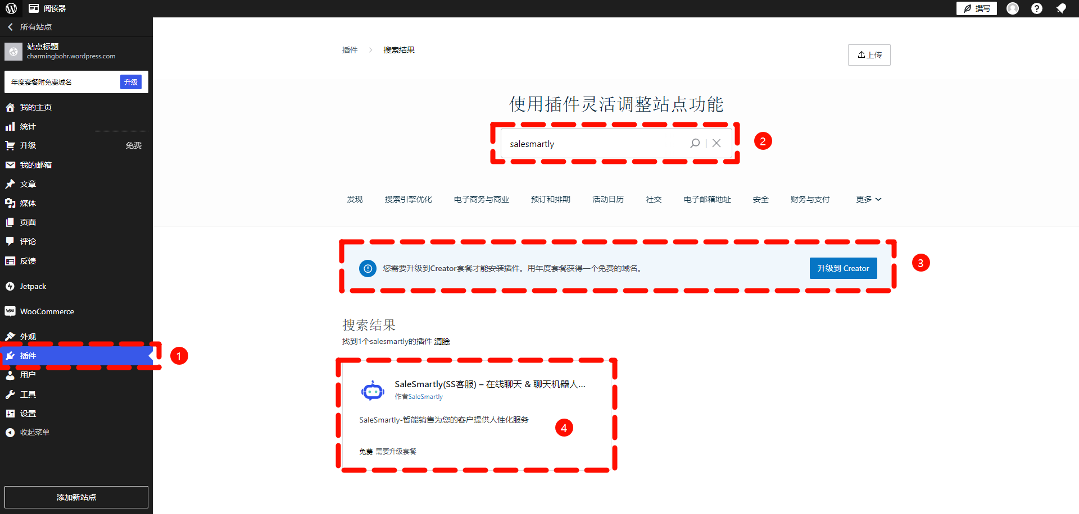Click the 外观 paintbrush icon
The image size is (1079, 514).
click(x=10, y=337)
